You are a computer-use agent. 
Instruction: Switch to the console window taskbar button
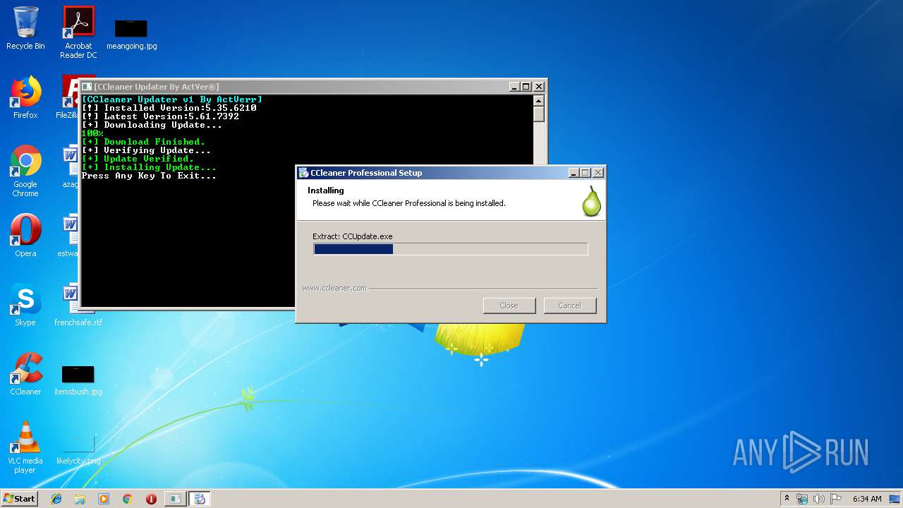pos(175,499)
